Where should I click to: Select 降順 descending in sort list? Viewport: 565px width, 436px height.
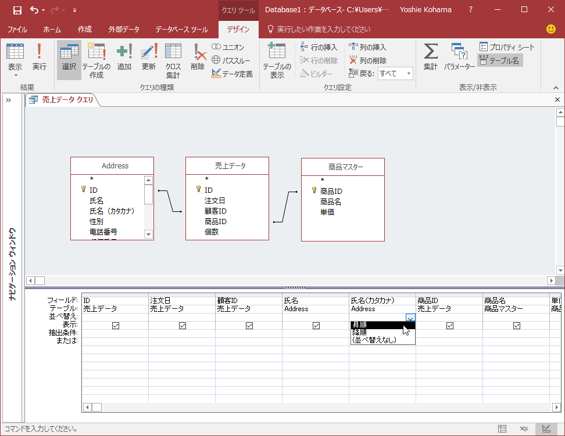tap(382, 332)
